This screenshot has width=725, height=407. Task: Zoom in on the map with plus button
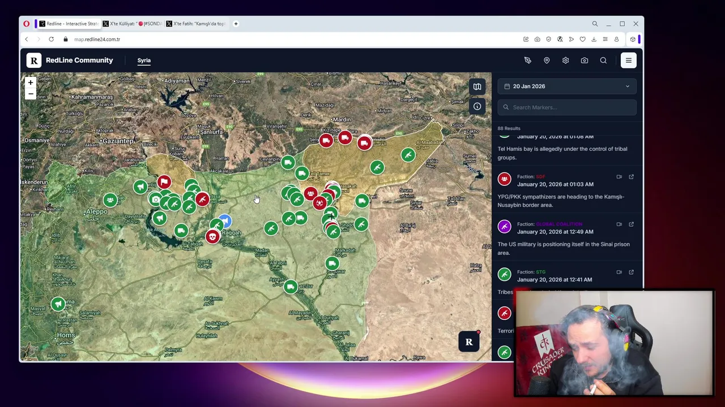click(x=31, y=83)
